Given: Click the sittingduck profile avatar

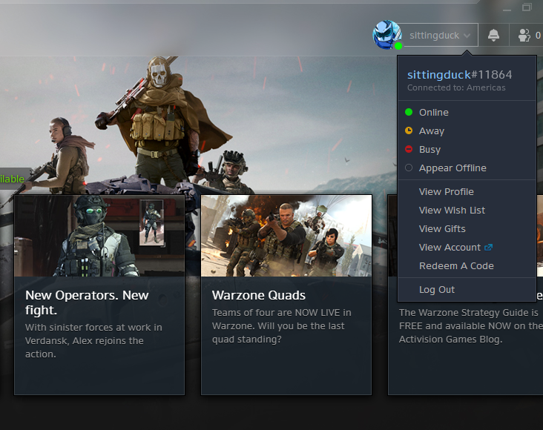Looking at the screenshot, I should (x=386, y=35).
